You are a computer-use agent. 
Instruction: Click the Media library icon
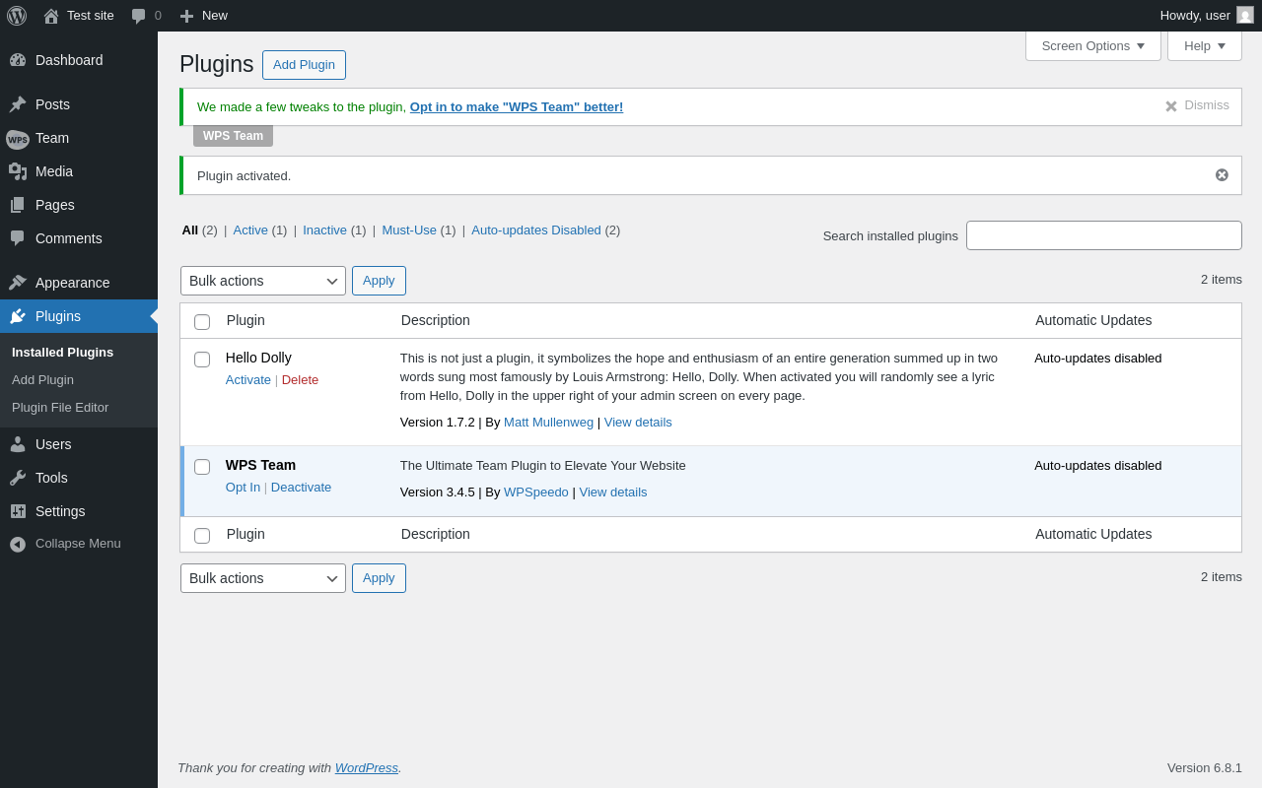[18, 171]
